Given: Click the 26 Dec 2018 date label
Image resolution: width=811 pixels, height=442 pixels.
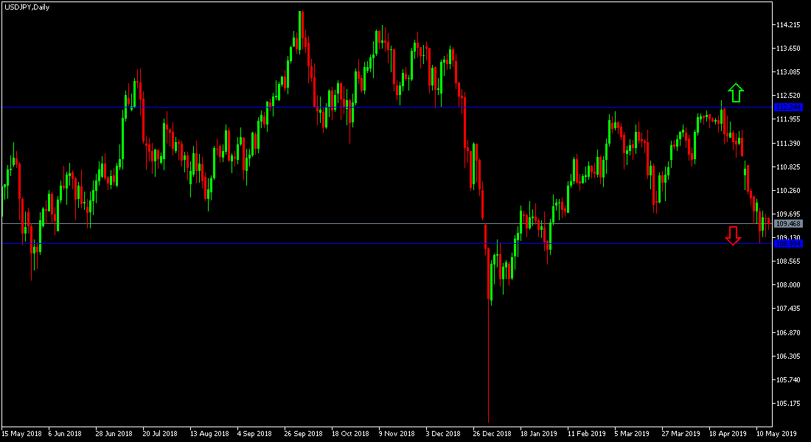Looking at the screenshot, I should [492, 435].
